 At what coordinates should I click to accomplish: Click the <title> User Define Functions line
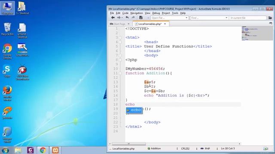point(168,47)
